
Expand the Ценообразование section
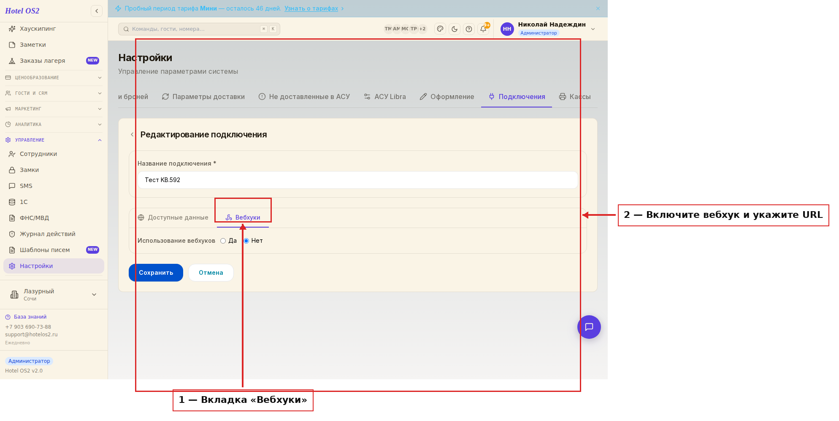pyautogui.click(x=54, y=78)
